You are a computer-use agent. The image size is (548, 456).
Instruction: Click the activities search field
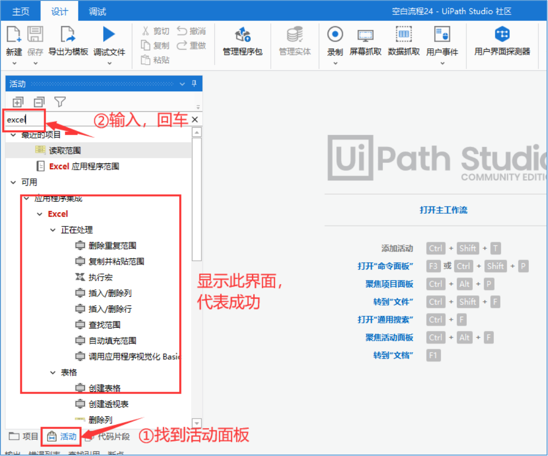click(98, 120)
